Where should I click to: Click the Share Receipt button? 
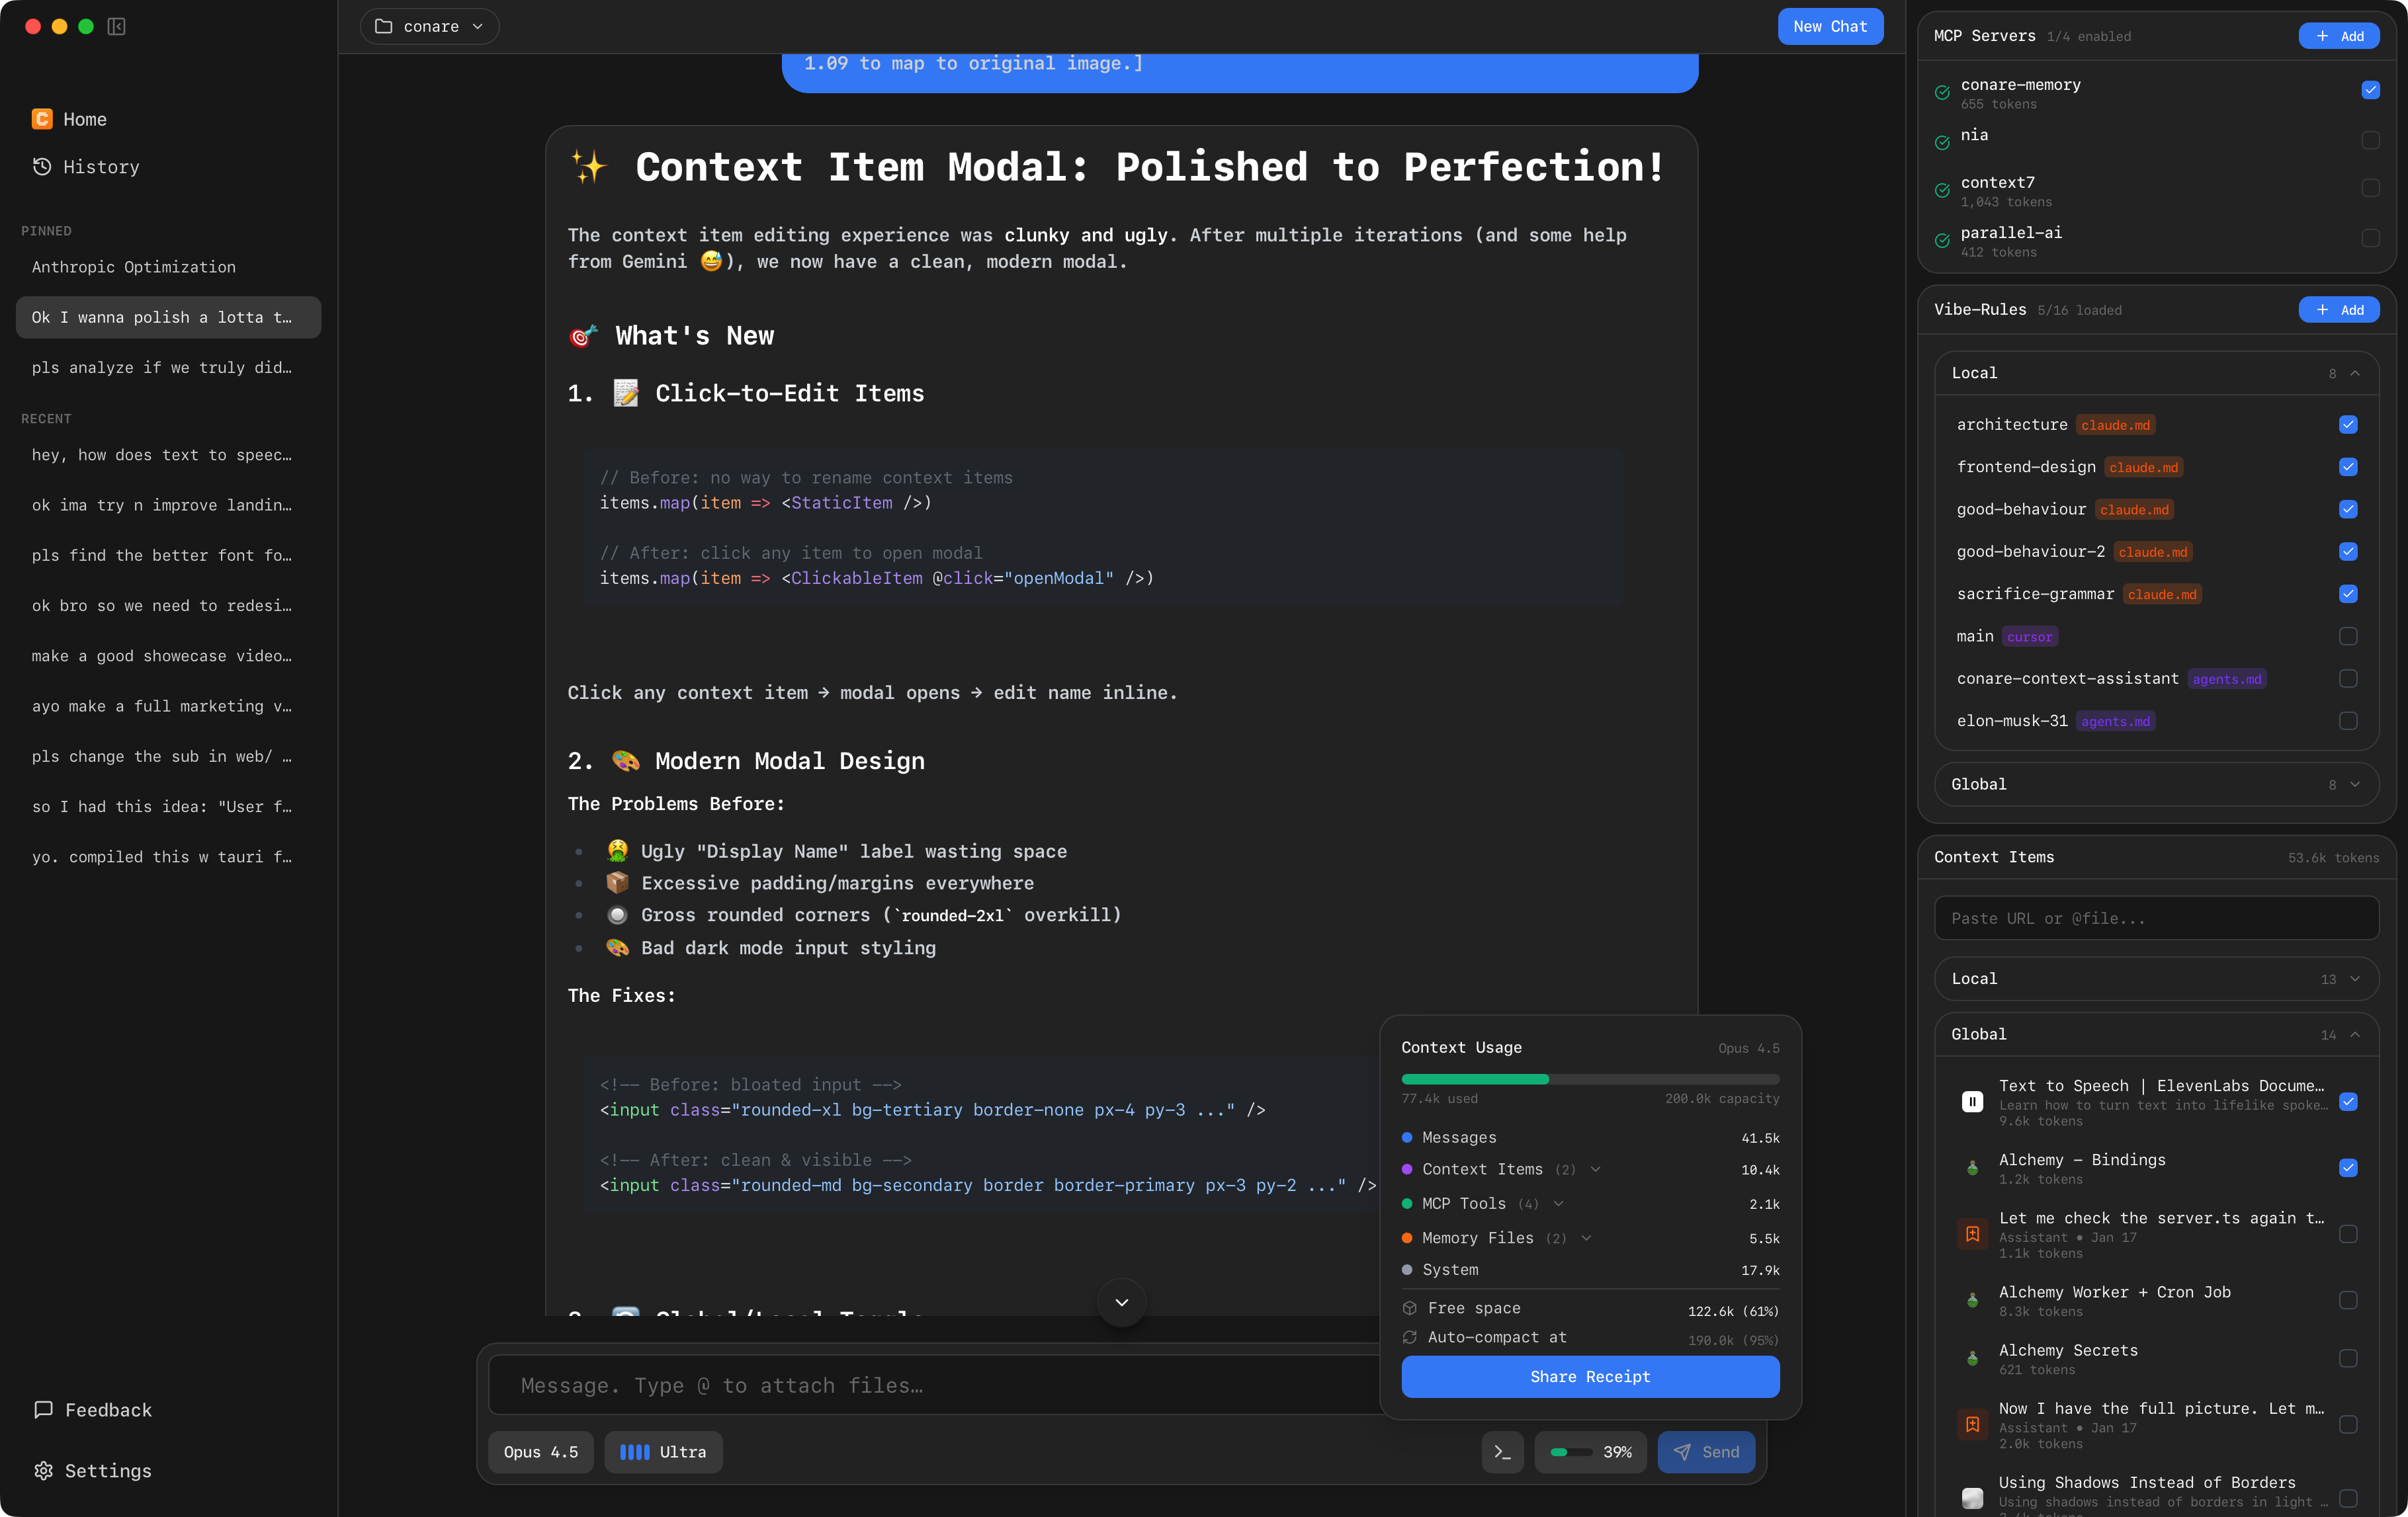(1589, 1376)
